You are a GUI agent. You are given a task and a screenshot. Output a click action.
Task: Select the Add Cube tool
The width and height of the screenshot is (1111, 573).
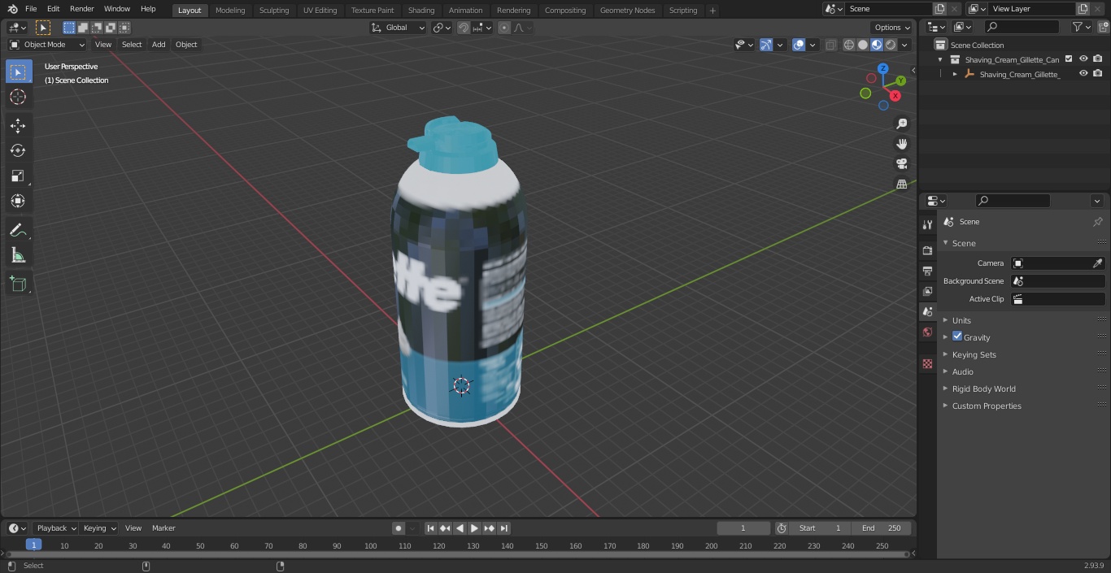click(x=18, y=284)
